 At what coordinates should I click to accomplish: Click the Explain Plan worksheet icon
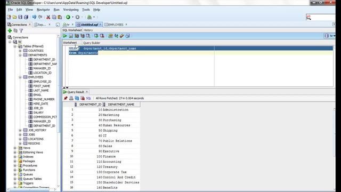(77, 36)
